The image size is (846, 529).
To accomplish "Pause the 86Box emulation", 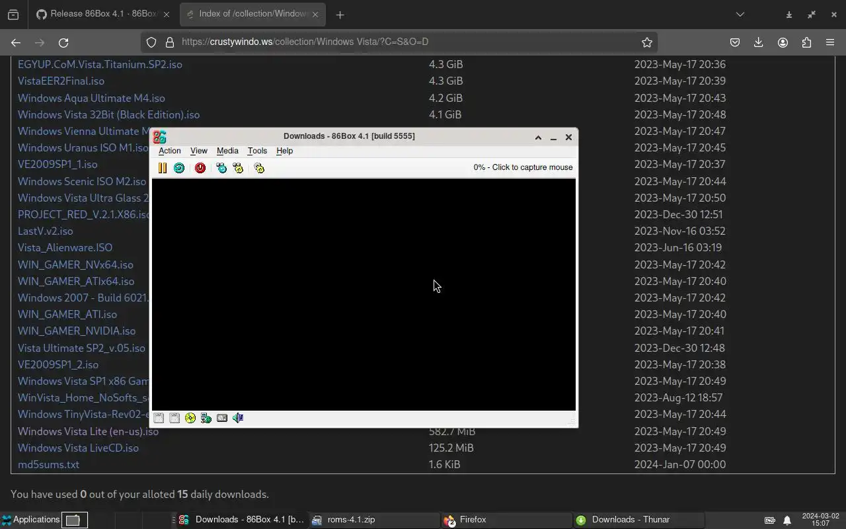I will 162,168.
